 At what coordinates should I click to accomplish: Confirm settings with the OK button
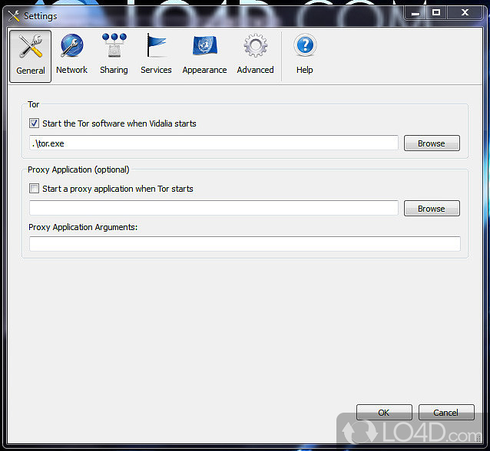point(384,413)
